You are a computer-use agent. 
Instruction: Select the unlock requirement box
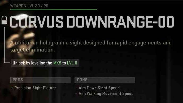tap(45, 63)
